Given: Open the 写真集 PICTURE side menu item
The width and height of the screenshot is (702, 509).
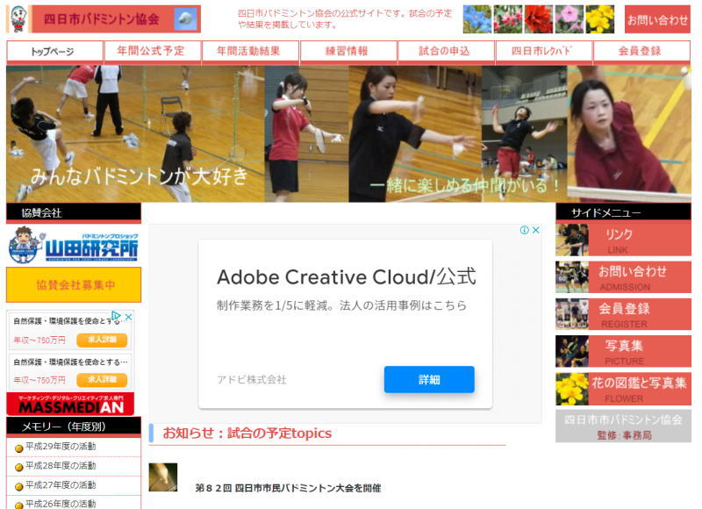Looking at the screenshot, I should tap(623, 351).
